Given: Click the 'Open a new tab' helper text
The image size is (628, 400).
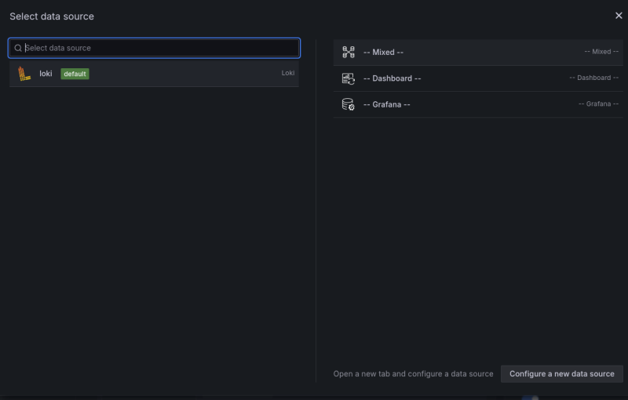Looking at the screenshot, I should [413, 374].
